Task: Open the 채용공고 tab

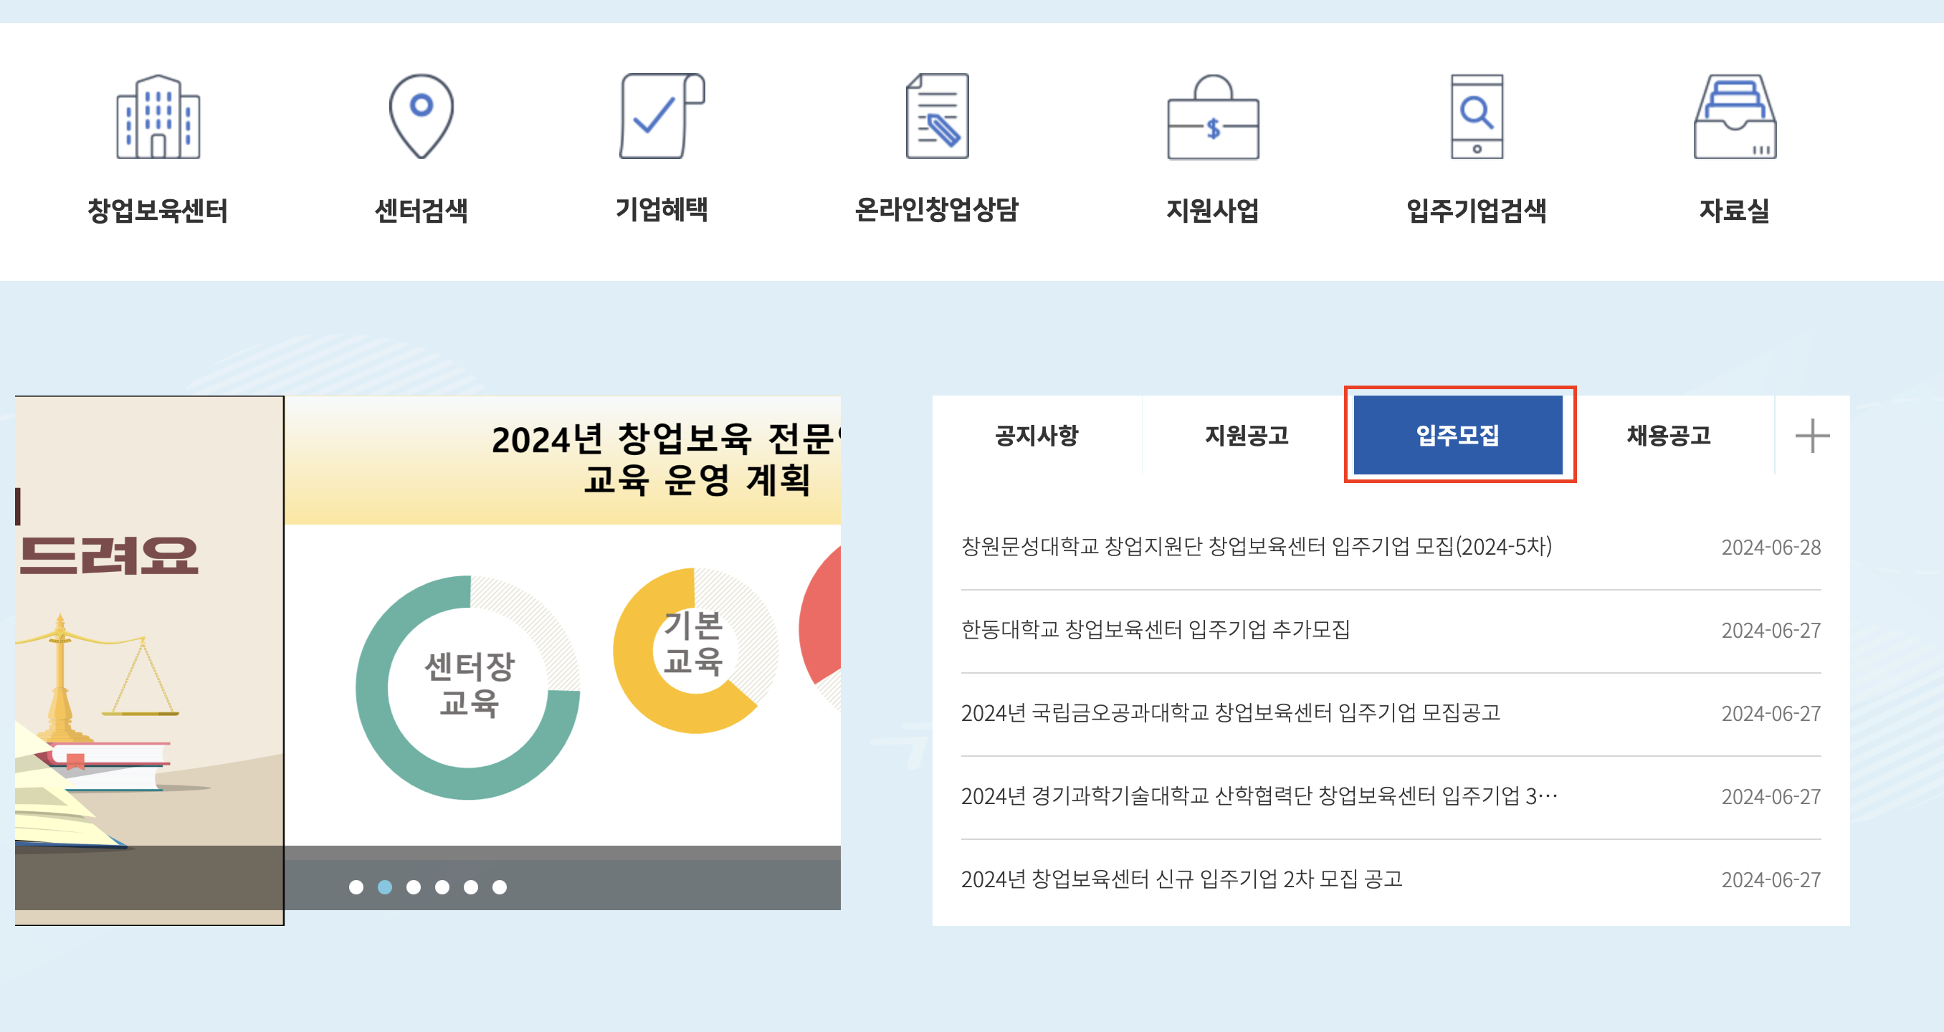Action: (1668, 436)
